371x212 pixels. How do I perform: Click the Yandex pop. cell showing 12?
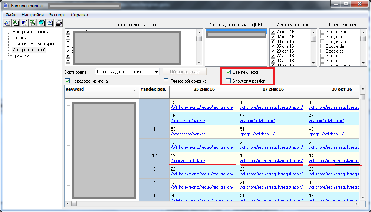click(x=154, y=158)
